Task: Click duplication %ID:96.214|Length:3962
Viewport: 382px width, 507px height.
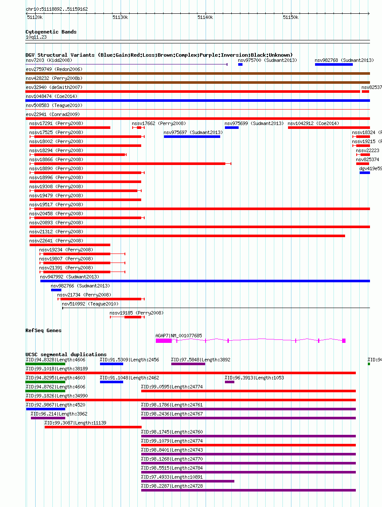Action: (x=48, y=419)
